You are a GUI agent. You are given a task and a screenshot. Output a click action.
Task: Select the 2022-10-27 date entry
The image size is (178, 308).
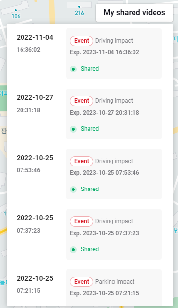pyautogui.click(x=35, y=97)
